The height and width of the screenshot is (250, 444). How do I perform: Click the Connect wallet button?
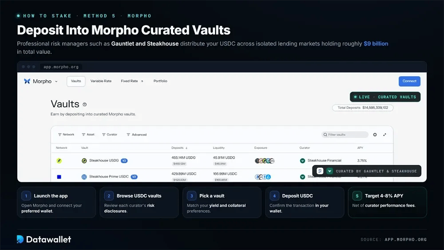coord(409,81)
